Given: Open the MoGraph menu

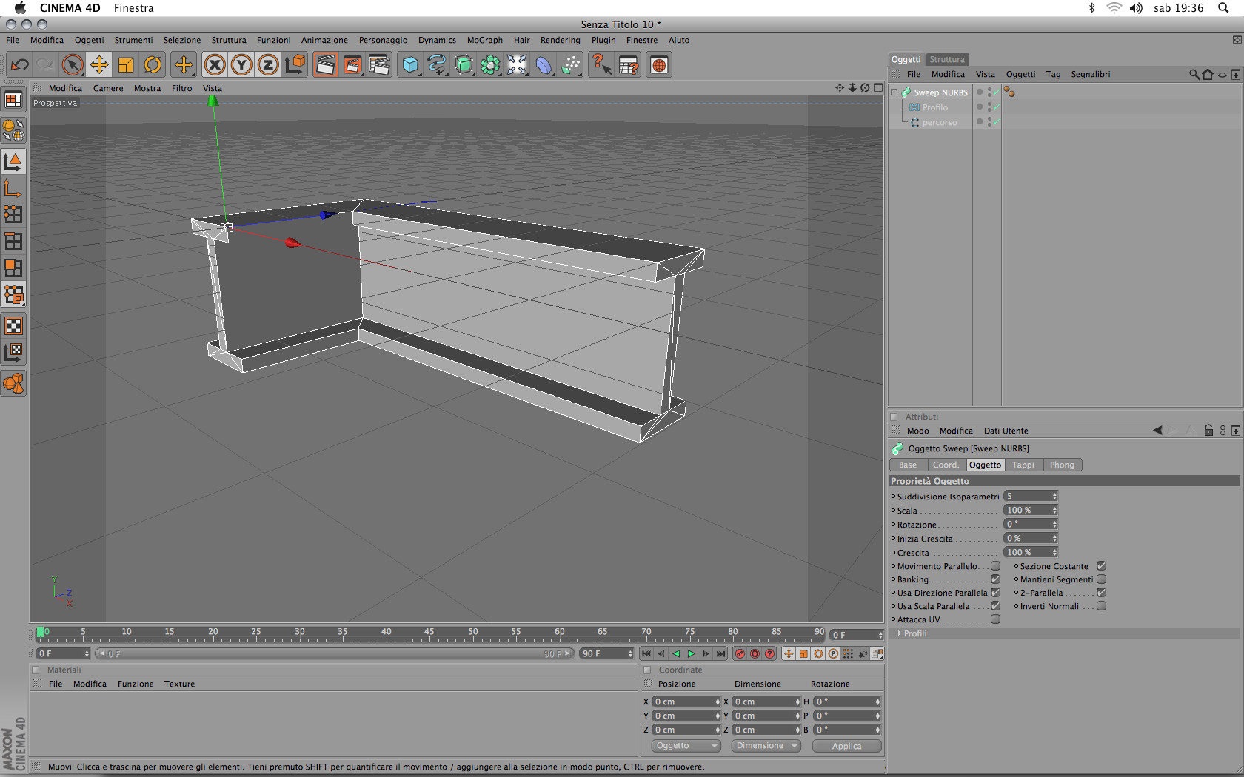Looking at the screenshot, I should point(485,40).
